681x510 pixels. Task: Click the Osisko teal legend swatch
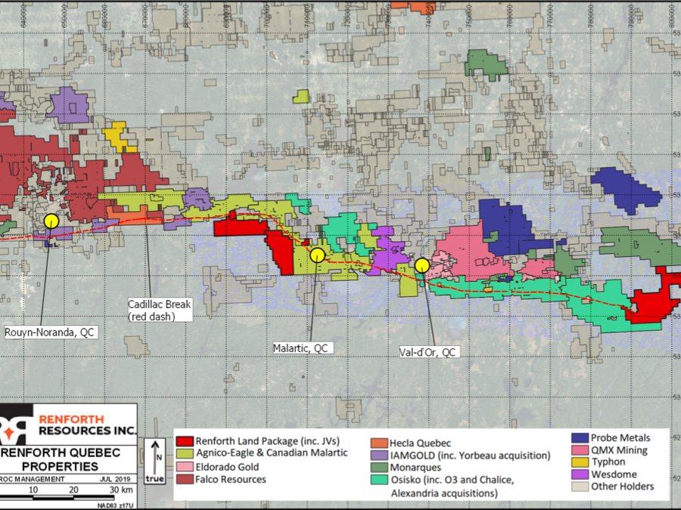379,480
